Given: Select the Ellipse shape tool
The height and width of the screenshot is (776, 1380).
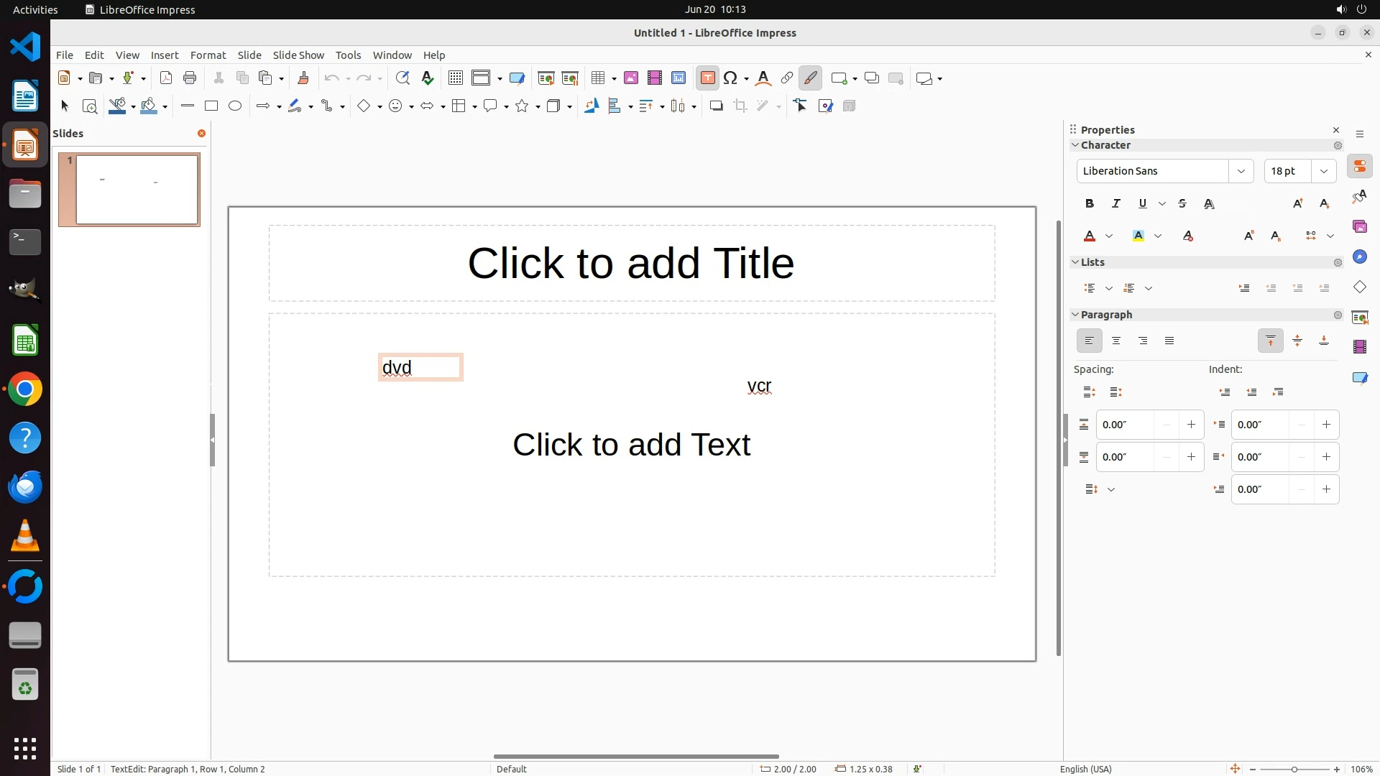Looking at the screenshot, I should (x=235, y=106).
